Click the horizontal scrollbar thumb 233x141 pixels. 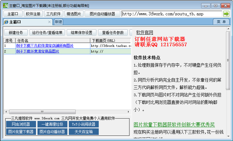point(42,112)
